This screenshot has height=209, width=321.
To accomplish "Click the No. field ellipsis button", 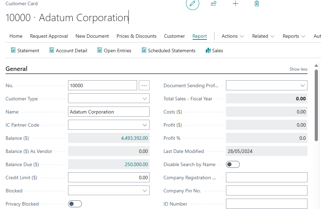I will pos(144,85).
